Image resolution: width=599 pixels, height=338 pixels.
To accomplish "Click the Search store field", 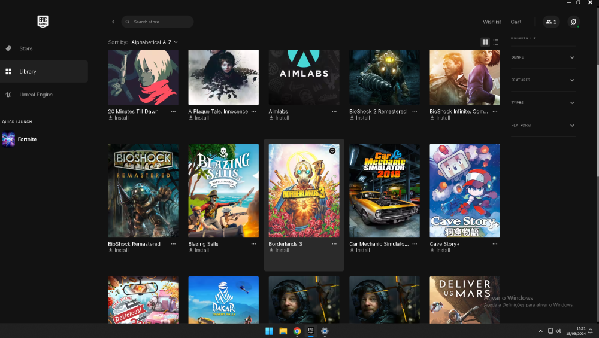I will tap(158, 22).
